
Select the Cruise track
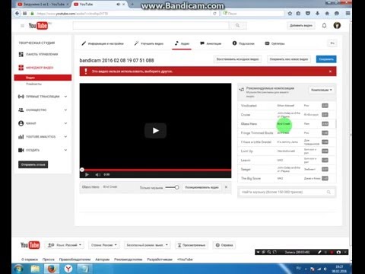(287, 115)
